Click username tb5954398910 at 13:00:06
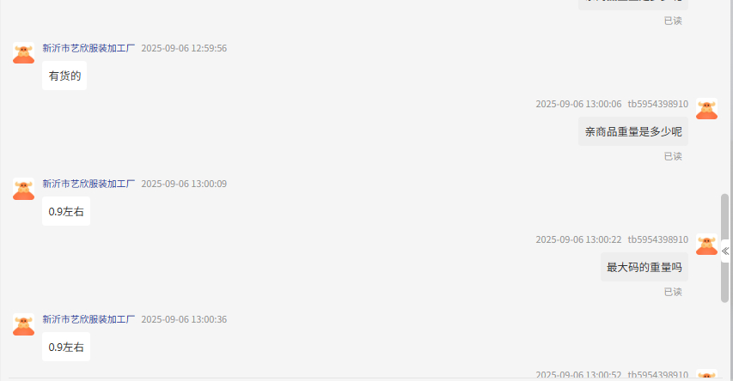 (x=657, y=104)
